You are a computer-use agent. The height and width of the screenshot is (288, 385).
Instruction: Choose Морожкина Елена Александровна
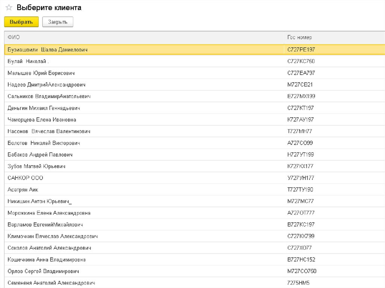coord(49,213)
